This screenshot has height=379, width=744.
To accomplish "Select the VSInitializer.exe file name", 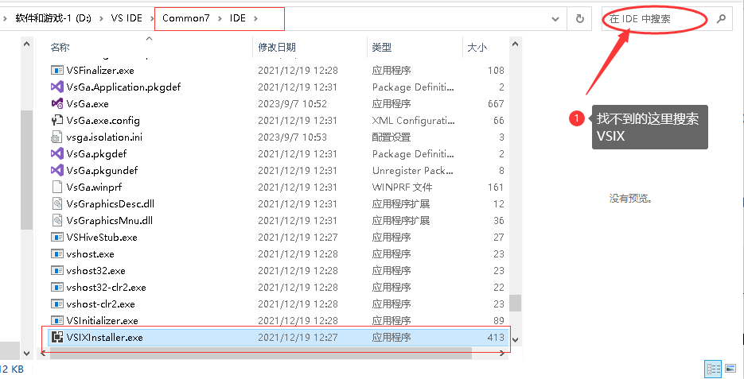I will click(103, 320).
